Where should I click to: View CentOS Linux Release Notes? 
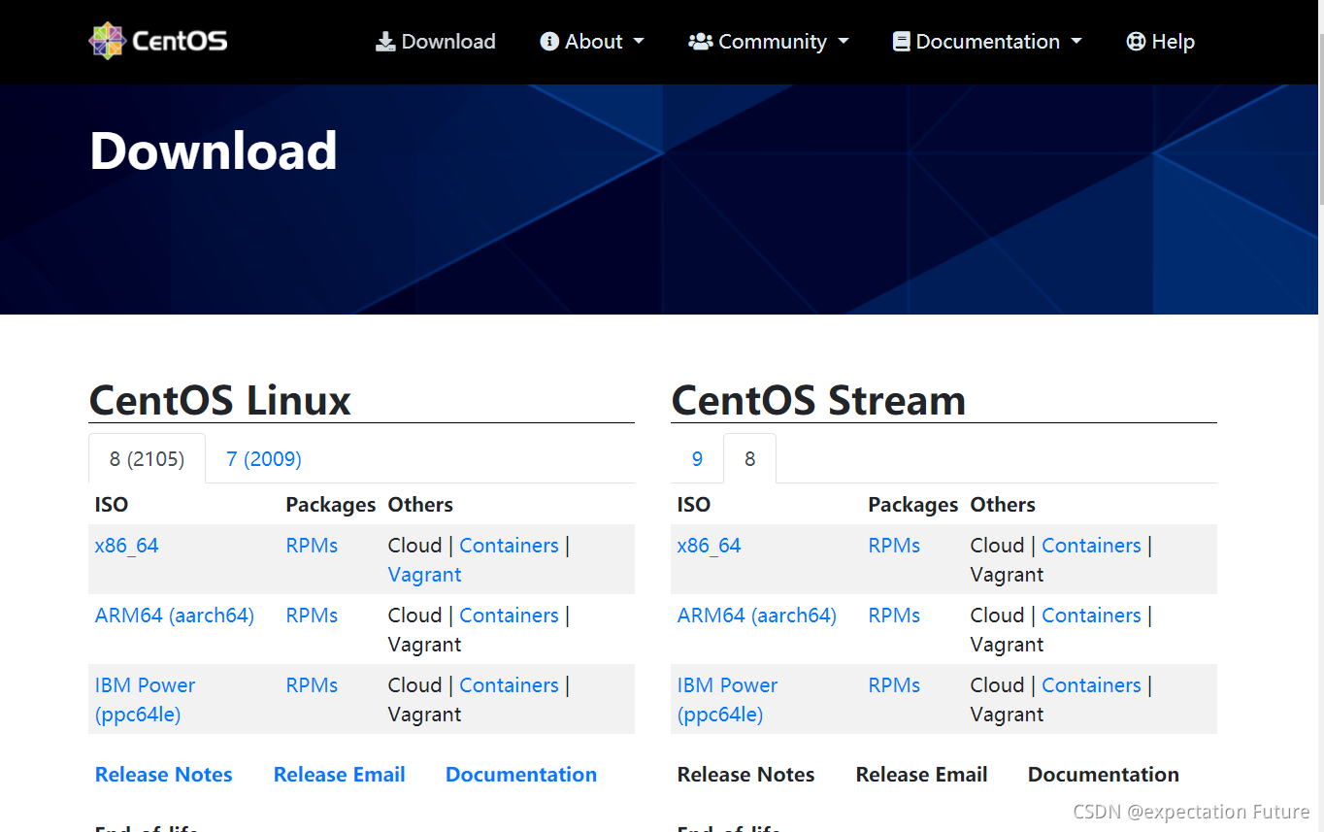163,774
